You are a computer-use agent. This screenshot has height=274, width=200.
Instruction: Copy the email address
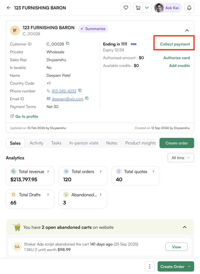coord(87,98)
